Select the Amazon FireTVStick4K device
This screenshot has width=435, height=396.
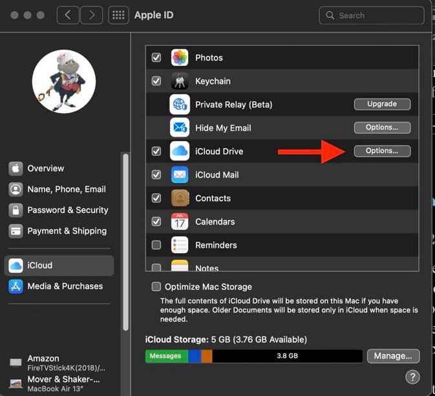(x=59, y=362)
